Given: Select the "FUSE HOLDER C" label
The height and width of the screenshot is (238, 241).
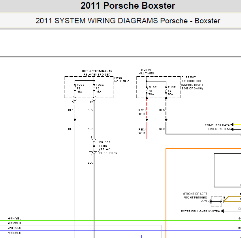Looking at the screenshot, I should point(122,79).
